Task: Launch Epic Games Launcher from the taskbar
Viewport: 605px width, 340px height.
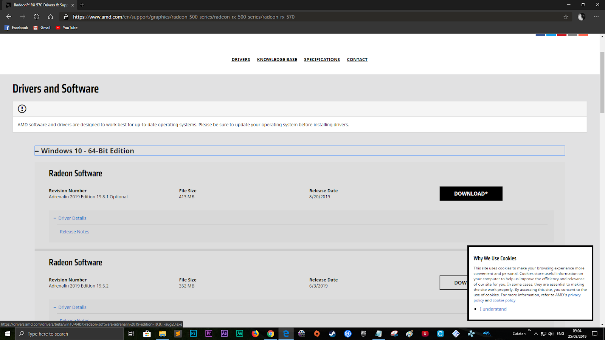Action: tap(363, 334)
